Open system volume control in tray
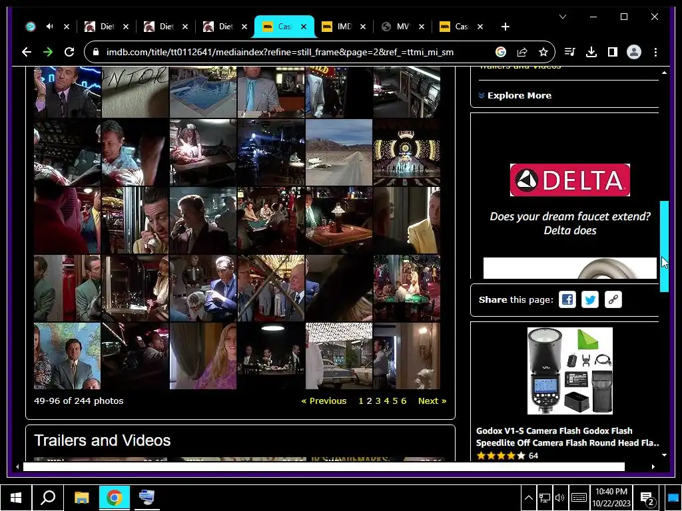The height and width of the screenshot is (511, 682). coord(559,498)
